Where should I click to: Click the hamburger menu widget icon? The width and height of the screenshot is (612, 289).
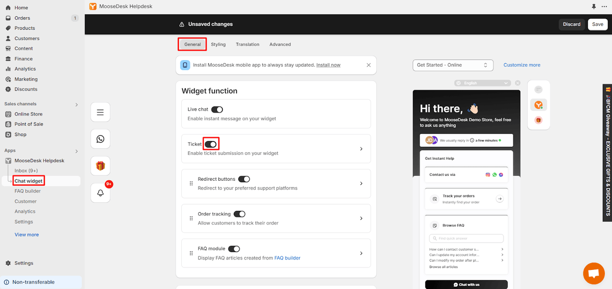pos(100,112)
